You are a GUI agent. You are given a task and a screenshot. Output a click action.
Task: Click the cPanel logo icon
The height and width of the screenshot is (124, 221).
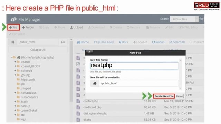(13, 19)
